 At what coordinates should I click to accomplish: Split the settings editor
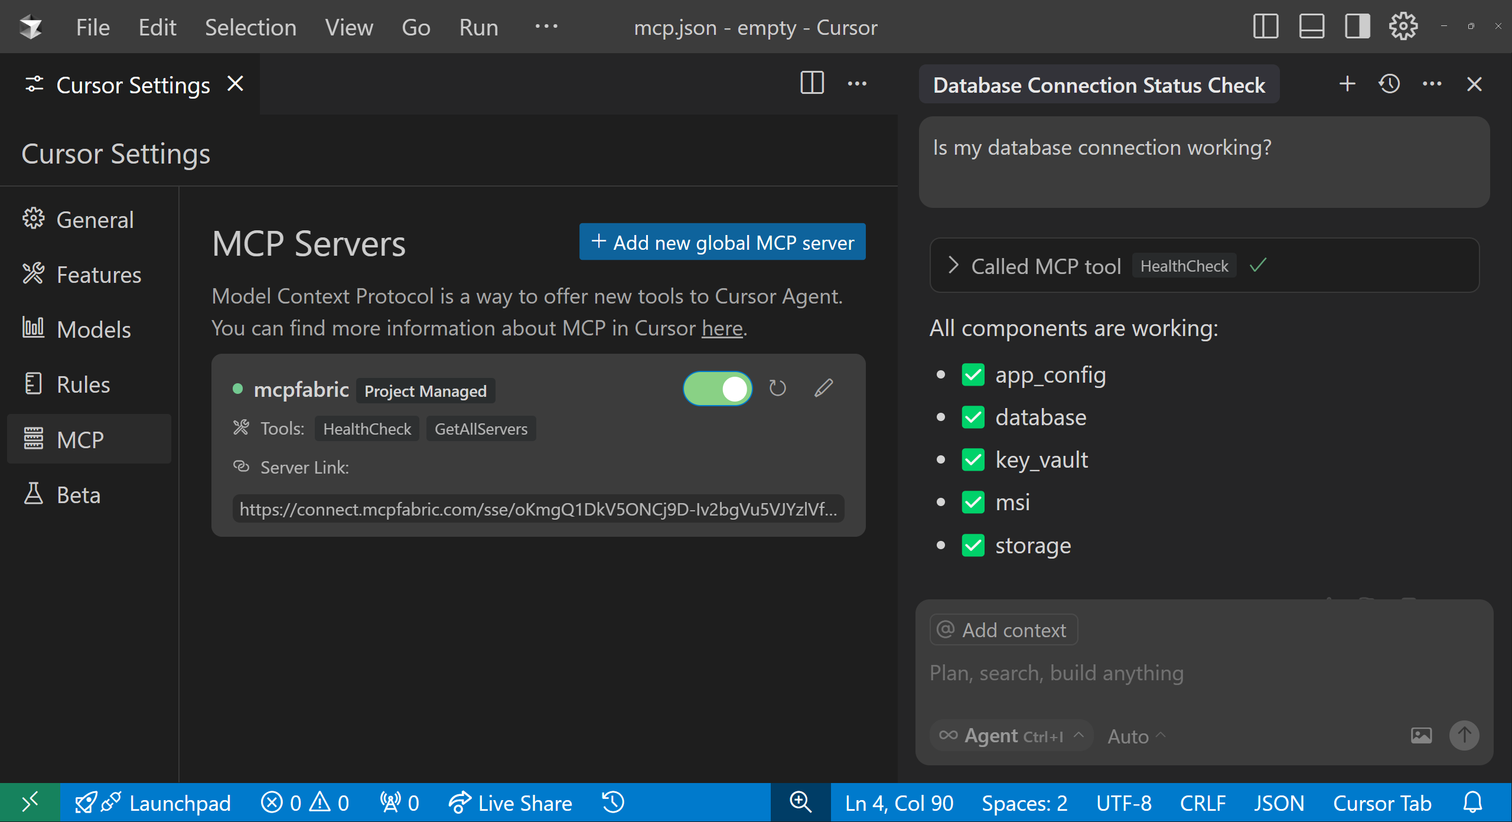tap(812, 83)
